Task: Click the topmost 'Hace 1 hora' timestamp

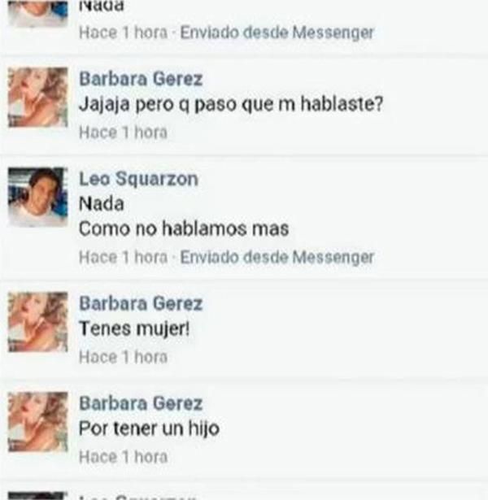Action: coord(123,33)
